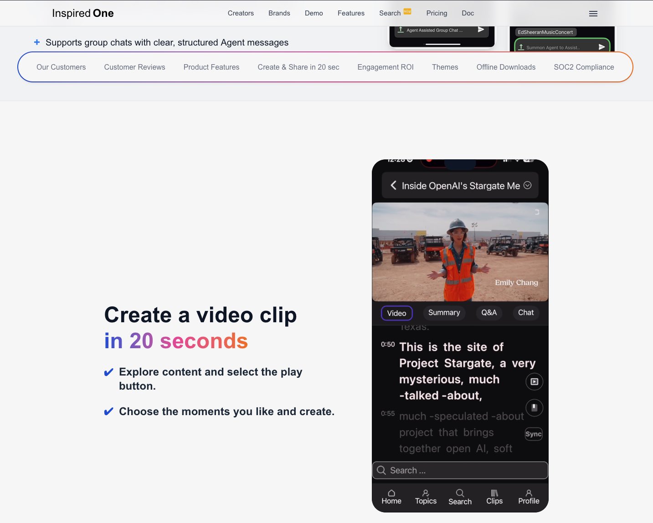This screenshot has height=523, width=653.
Task: Click the 0:50 transcript timestamp
Action: point(388,345)
